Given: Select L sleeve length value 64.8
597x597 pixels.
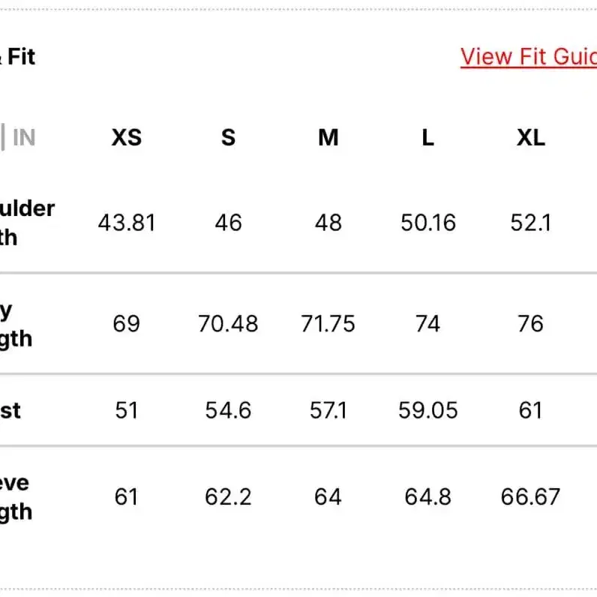Looking at the screenshot, I should coord(427,496).
